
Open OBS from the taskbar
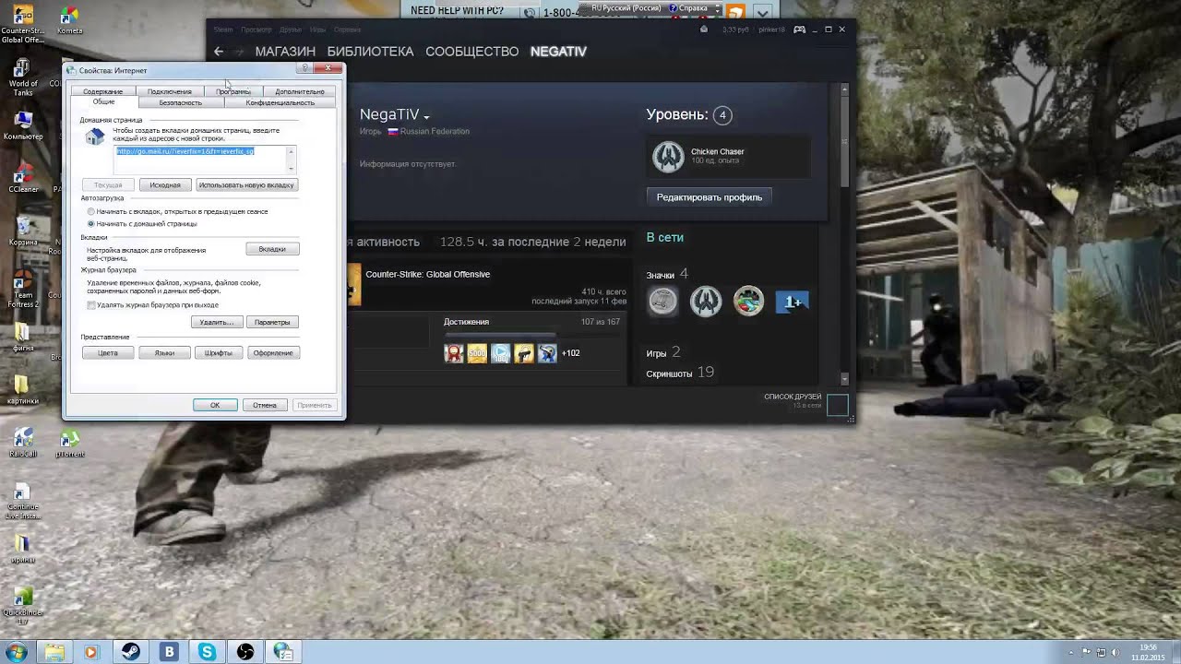(x=245, y=652)
